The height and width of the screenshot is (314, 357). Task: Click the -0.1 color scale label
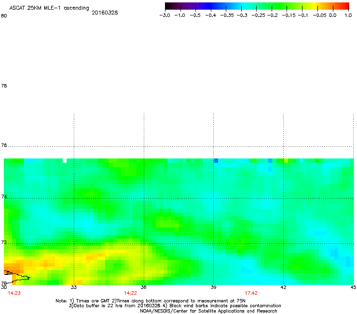click(x=302, y=15)
